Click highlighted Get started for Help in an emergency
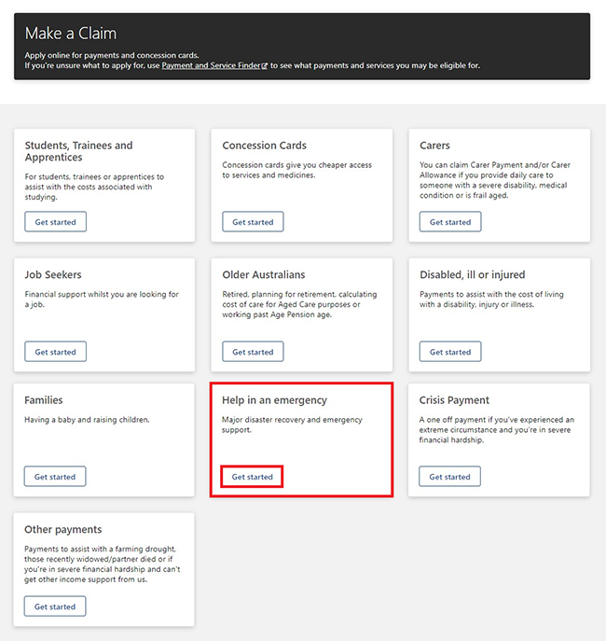The height and width of the screenshot is (641, 606). click(253, 477)
